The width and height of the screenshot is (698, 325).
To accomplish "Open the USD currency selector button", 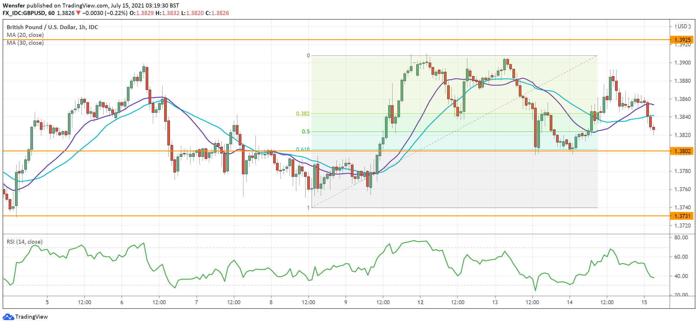I will 682,27.
